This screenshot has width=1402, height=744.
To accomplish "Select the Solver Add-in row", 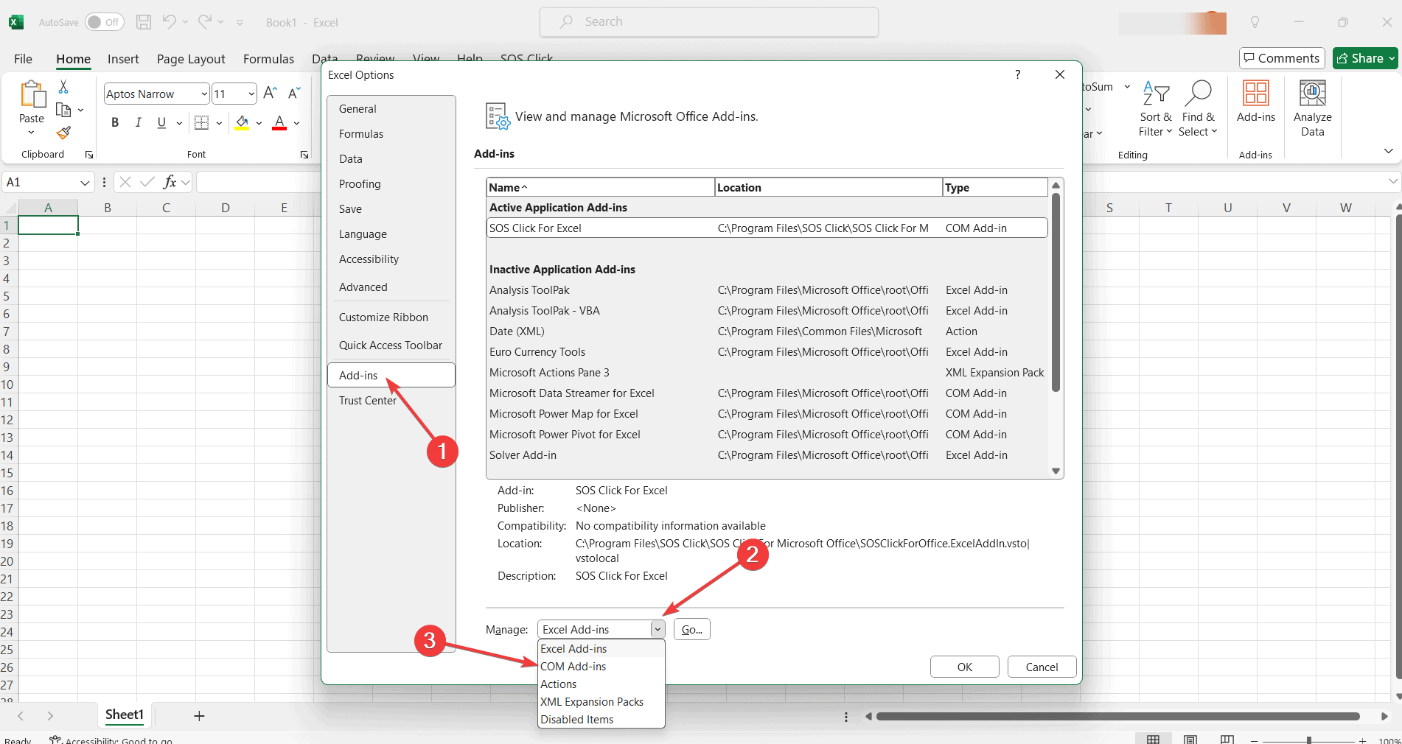I will (x=767, y=455).
